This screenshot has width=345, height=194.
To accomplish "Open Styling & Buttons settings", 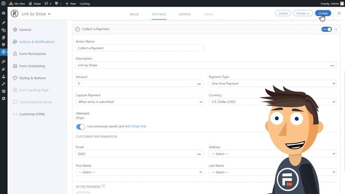I will [30, 78].
